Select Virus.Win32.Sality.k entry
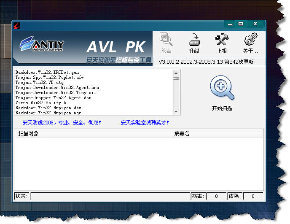This screenshot has width=290, height=224. (41, 103)
